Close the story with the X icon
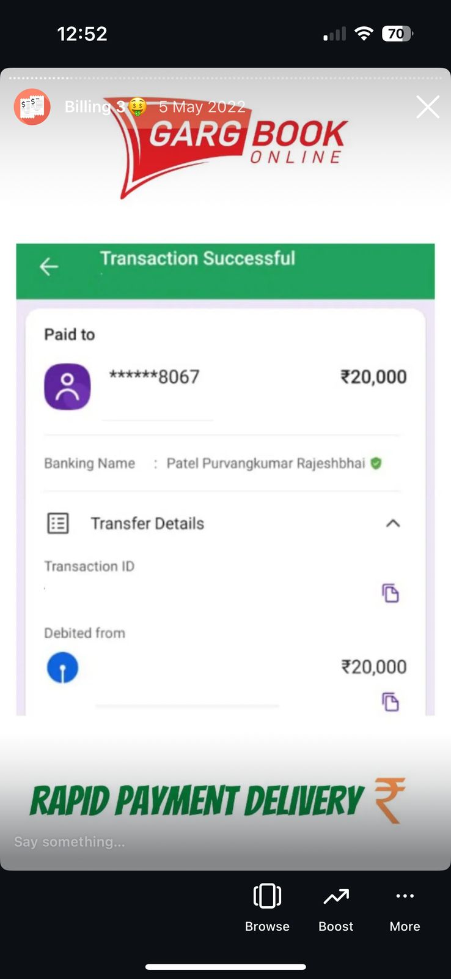The image size is (451, 979). click(428, 107)
